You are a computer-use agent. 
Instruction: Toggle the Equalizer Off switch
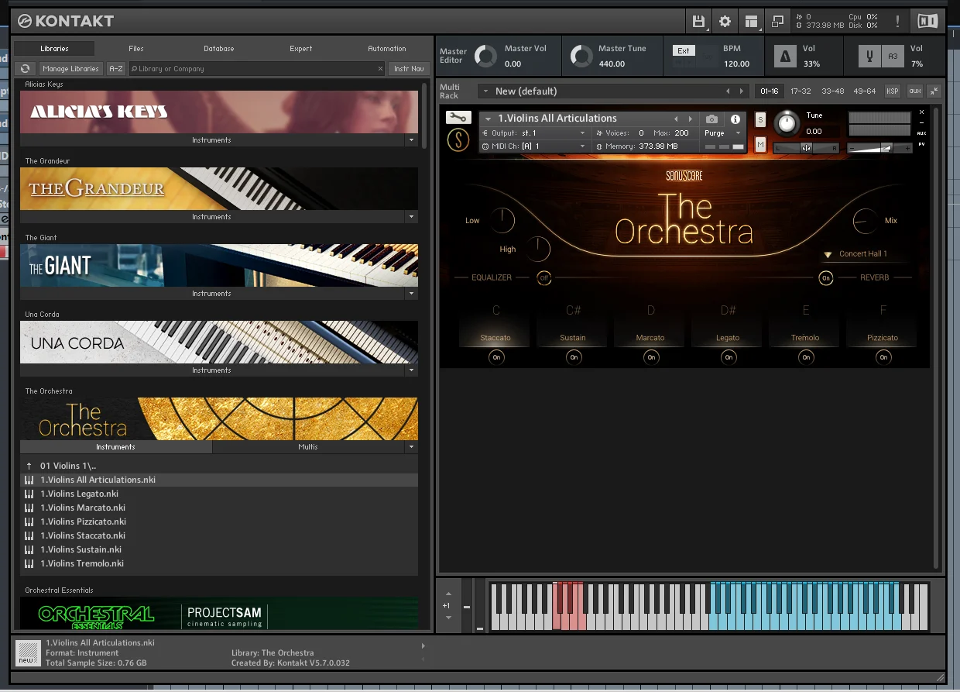[x=544, y=277]
